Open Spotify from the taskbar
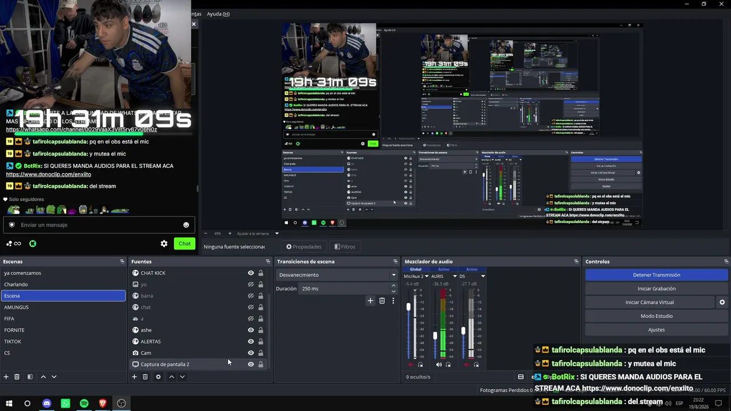The height and width of the screenshot is (411, 731). coord(84,404)
